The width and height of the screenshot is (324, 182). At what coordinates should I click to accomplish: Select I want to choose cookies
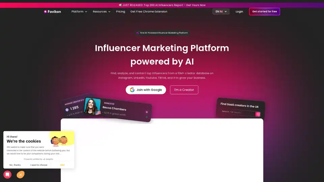[38, 165]
